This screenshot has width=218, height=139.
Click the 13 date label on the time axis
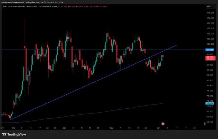pyautogui.click(x=129, y=128)
